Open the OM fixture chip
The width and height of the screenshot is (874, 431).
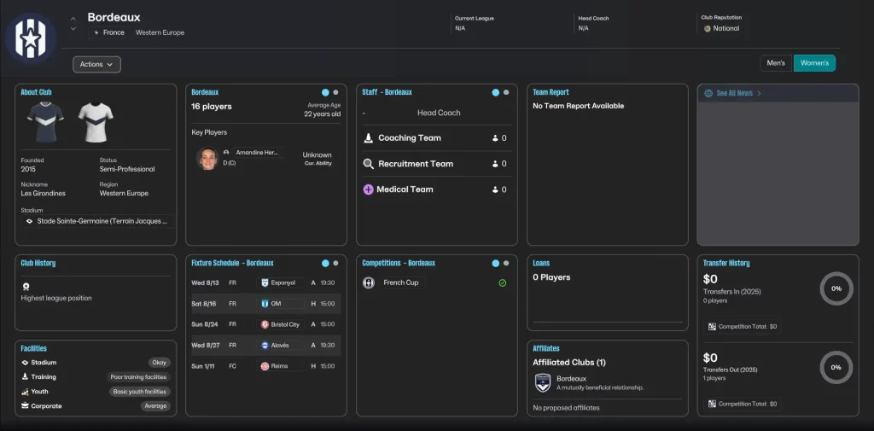(x=280, y=304)
